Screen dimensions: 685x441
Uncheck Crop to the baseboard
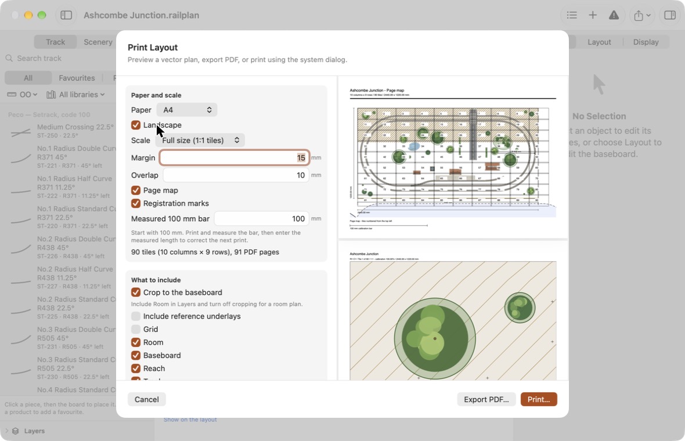pos(136,292)
